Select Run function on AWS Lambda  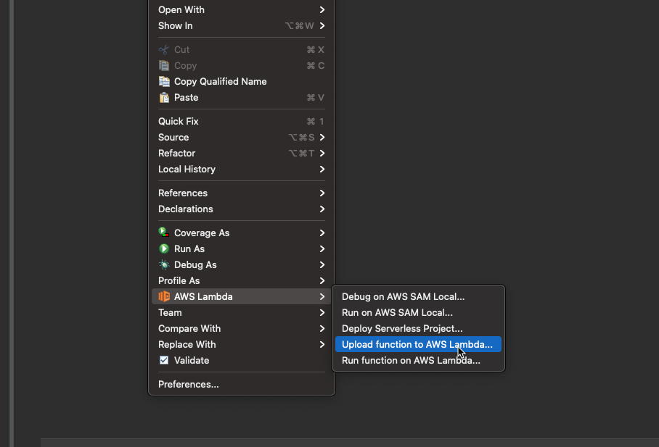tap(418, 361)
